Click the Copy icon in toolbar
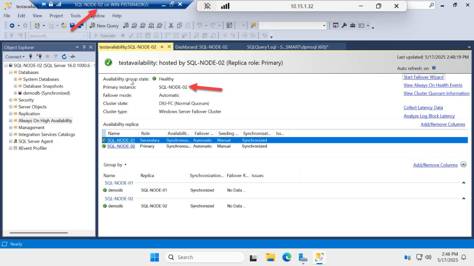The image size is (474, 266). [x=180, y=26]
